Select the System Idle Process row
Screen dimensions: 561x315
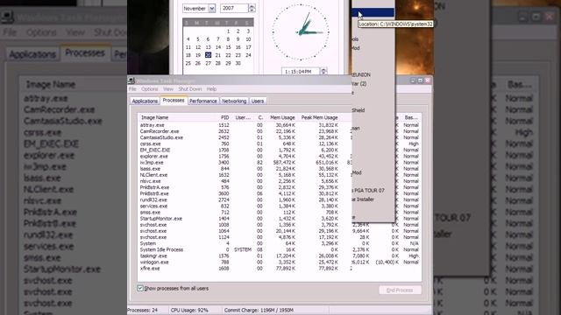(279, 249)
